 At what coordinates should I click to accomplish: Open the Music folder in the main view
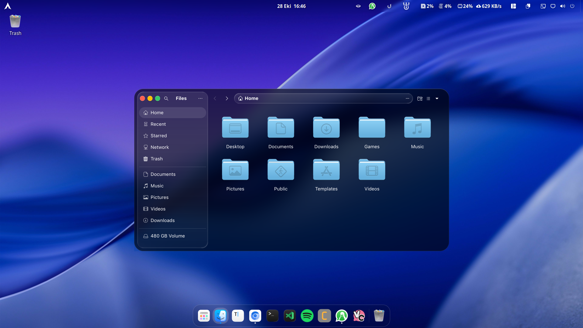(417, 133)
